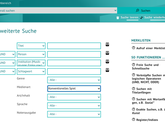Open the Sprache dropdown
165x124 pixels.
click(74, 106)
